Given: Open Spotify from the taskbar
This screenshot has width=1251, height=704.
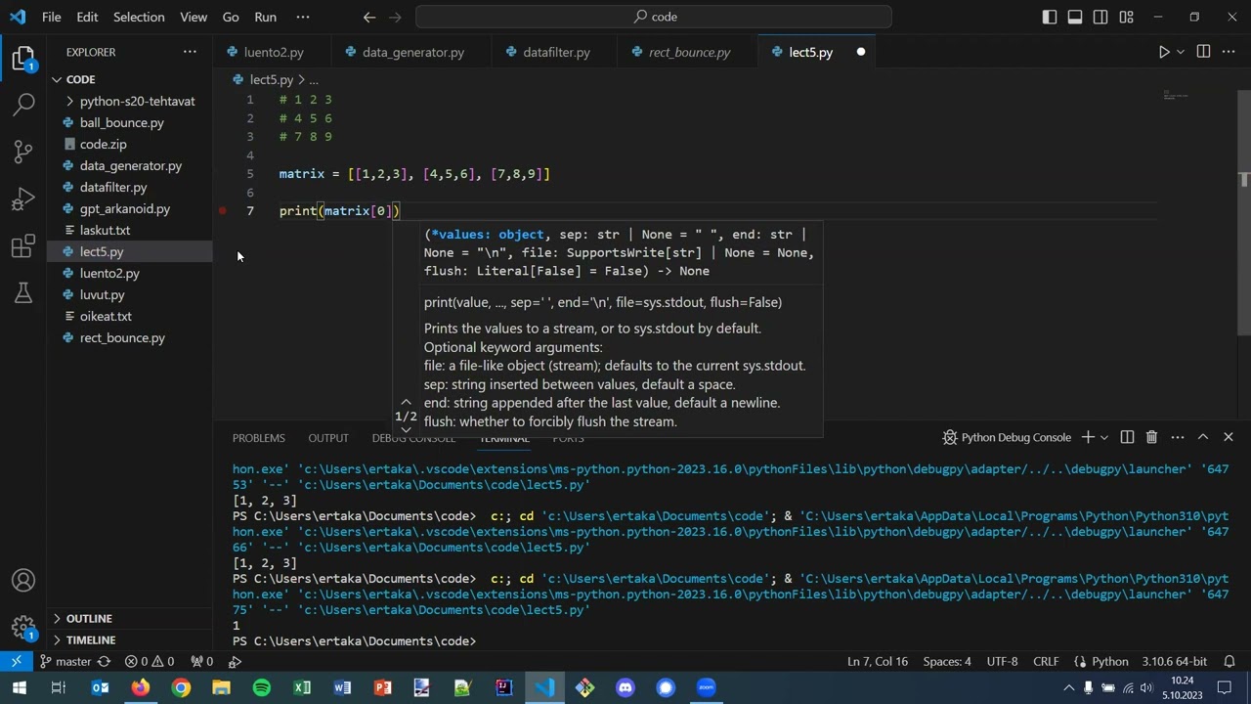Looking at the screenshot, I should point(261,687).
